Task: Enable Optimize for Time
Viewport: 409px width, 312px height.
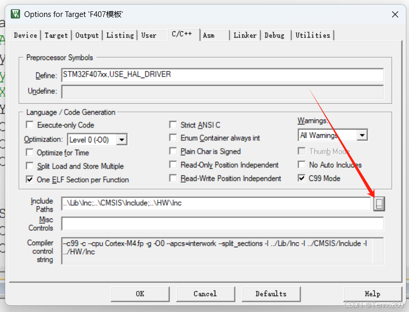Action: pos(30,152)
